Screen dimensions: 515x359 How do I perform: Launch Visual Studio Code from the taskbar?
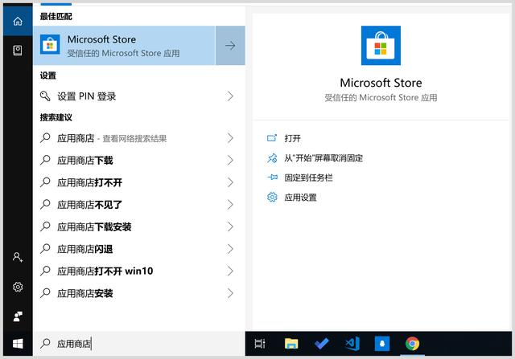(352, 344)
